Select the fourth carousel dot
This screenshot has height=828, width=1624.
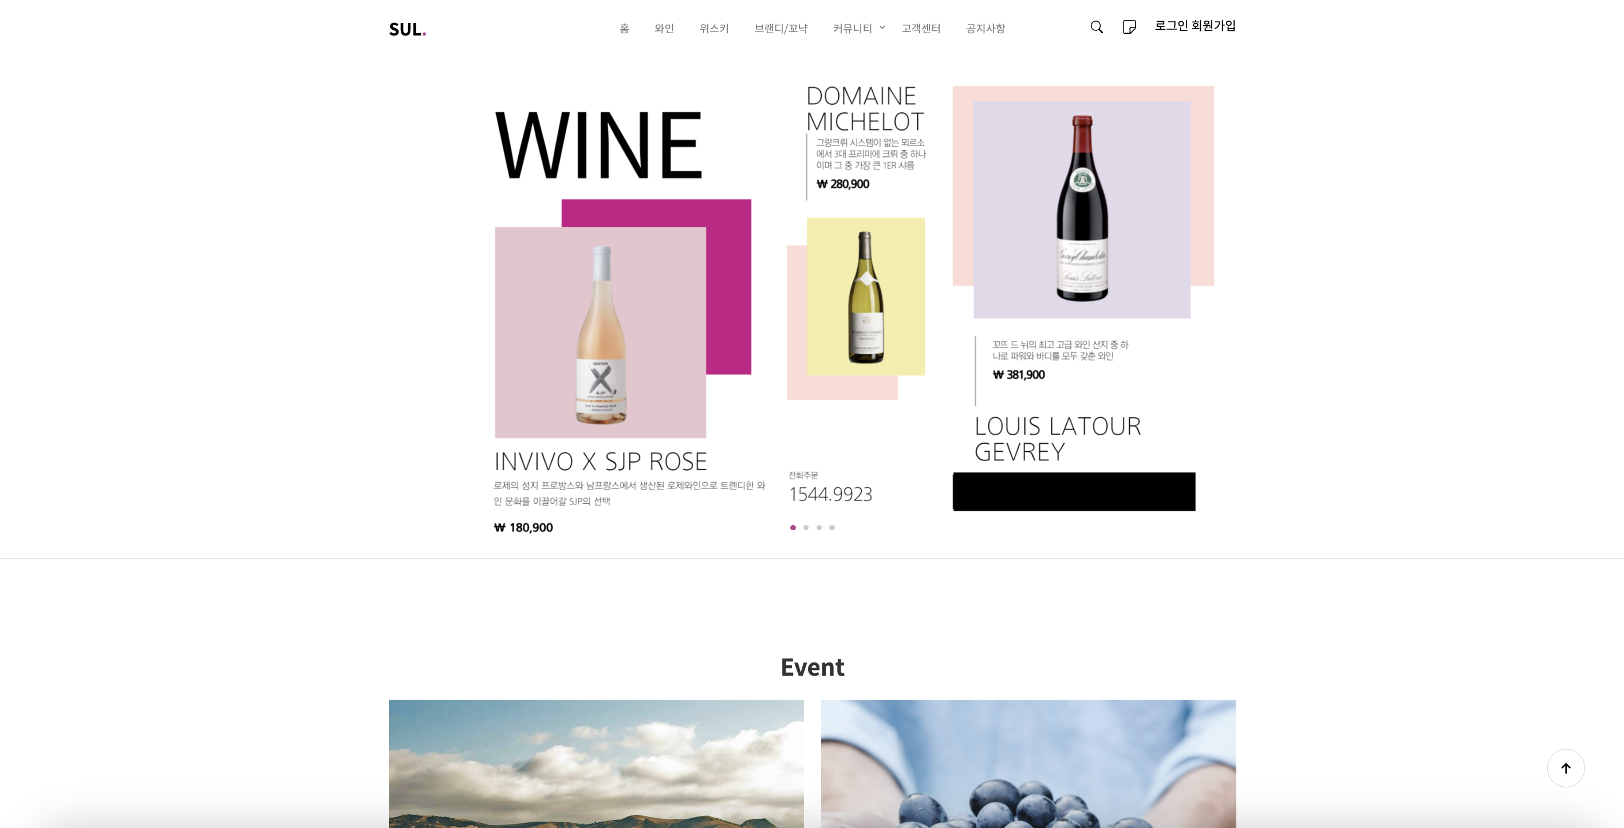pyautogui.click(x=832, y=527)
